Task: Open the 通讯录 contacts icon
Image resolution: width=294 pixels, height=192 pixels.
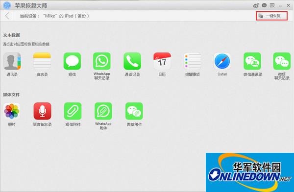Action: (12, 61)
